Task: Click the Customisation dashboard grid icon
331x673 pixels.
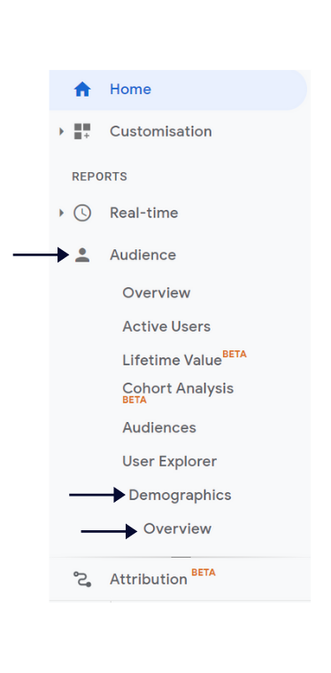Action: (82, 131)
